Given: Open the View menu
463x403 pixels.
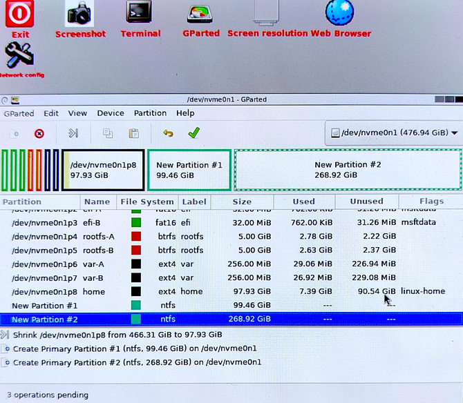Looking at the screenshot, I should (x=77, y=113).
